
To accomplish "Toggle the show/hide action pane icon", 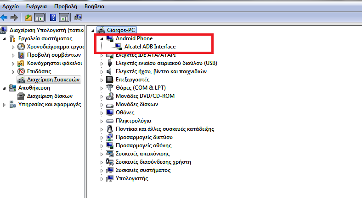I will (x=64, y=18).
